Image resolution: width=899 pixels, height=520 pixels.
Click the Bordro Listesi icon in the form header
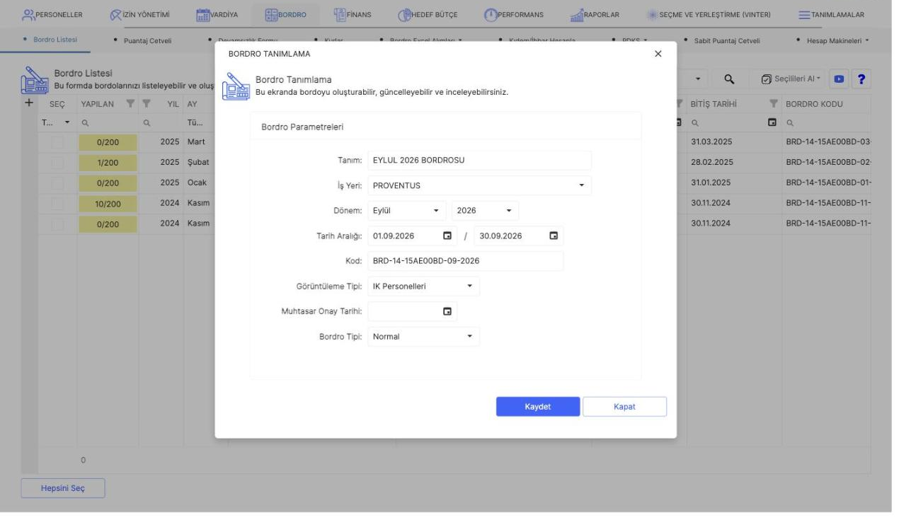[x=36, y=79]
